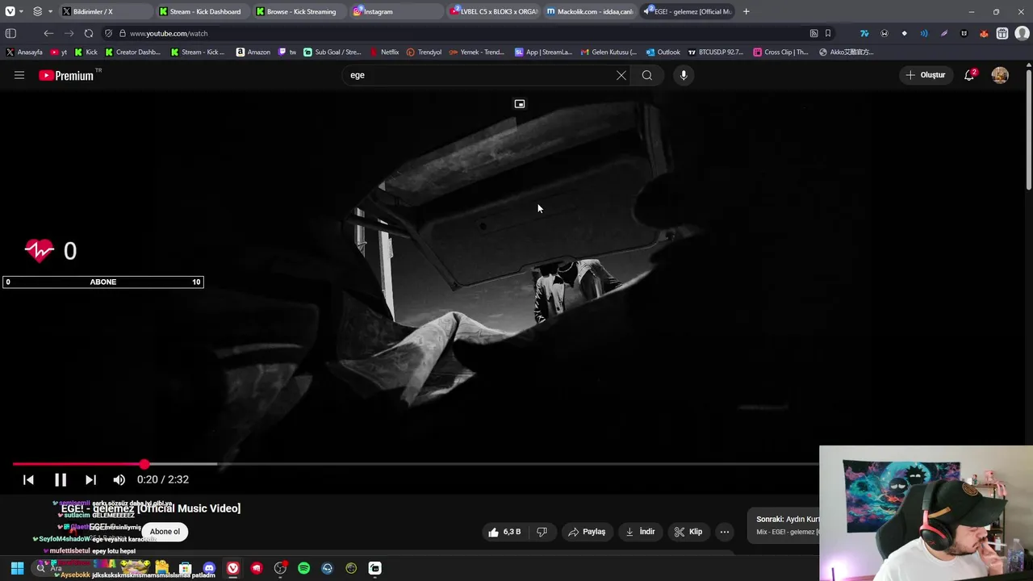This screenshot has width=1033, height=581.
Task: Open the BTCUSD.P bookmark
Action: tap(716, 52)
